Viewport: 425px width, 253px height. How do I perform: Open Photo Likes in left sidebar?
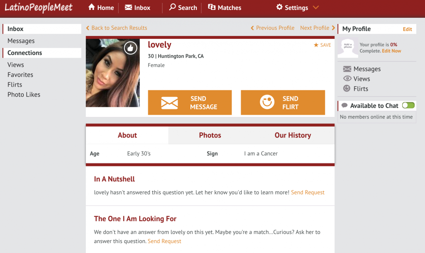click(24, 94)
